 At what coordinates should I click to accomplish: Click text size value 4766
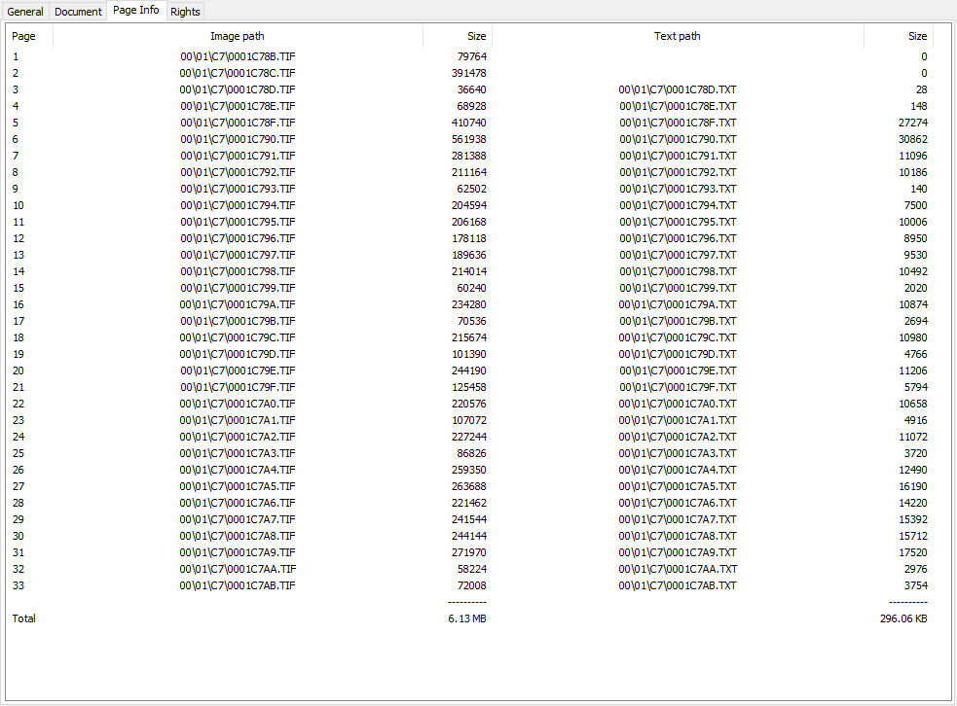click(x=915, y=354)
